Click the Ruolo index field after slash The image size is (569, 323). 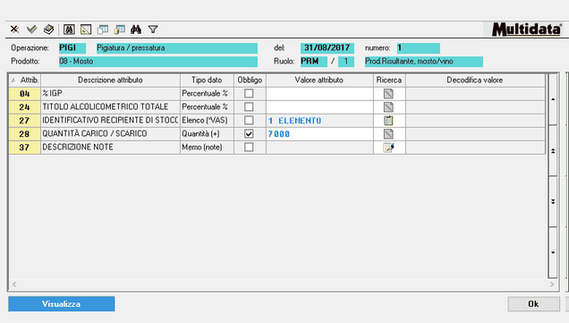coord(346,62)
